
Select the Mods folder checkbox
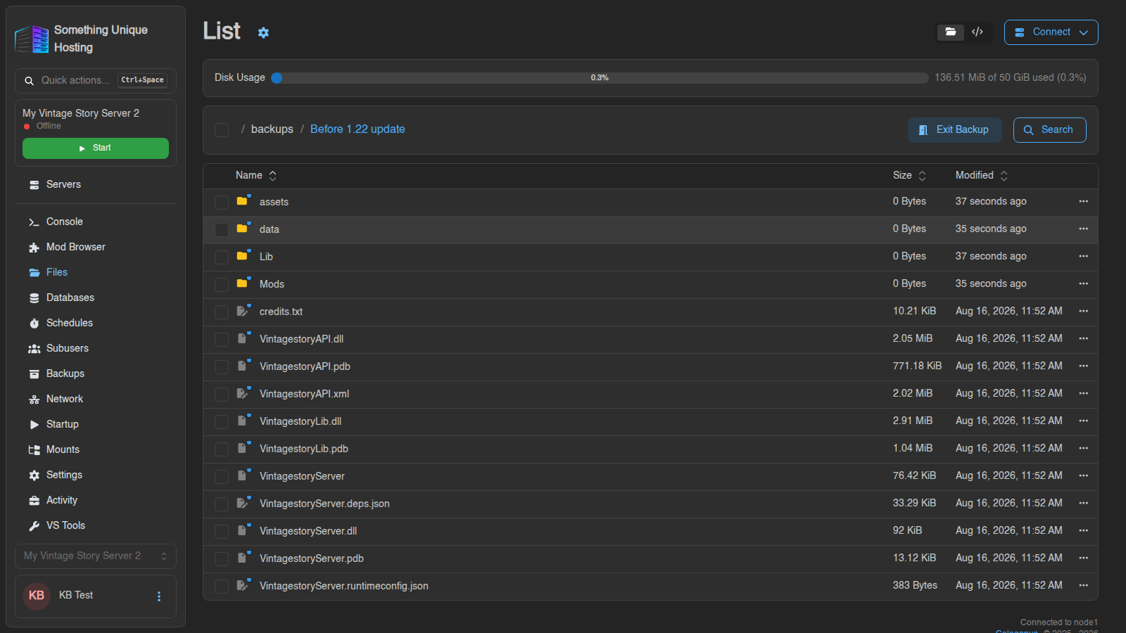(222, 285)
